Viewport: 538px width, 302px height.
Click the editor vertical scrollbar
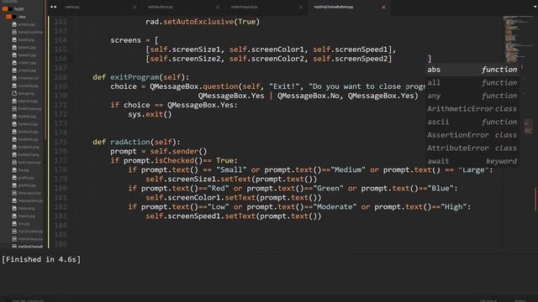click(x=536, y=200)
